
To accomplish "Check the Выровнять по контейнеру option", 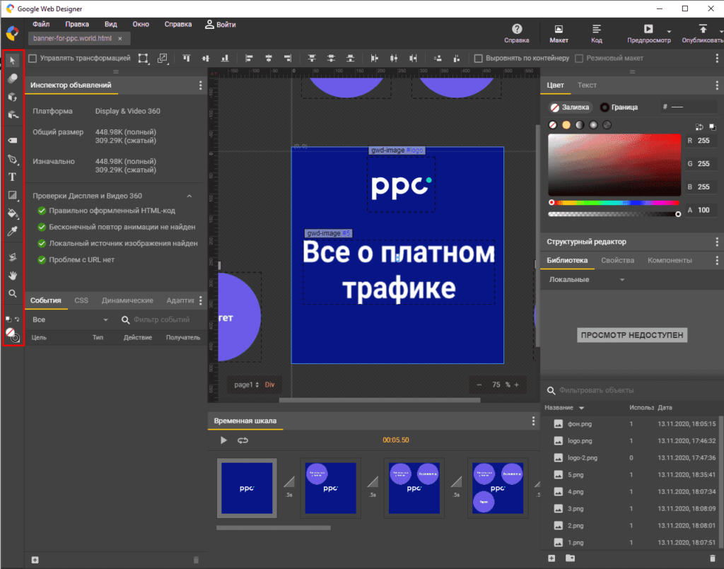I will [x=479, y=58].
